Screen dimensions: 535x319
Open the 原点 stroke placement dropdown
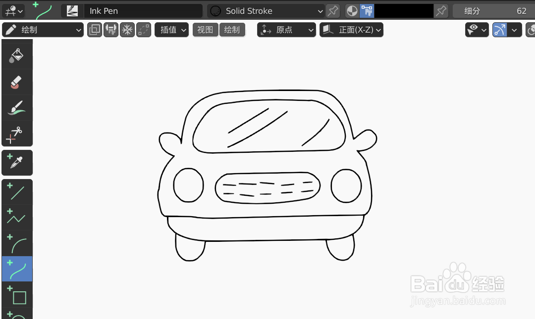coord(287,30)
